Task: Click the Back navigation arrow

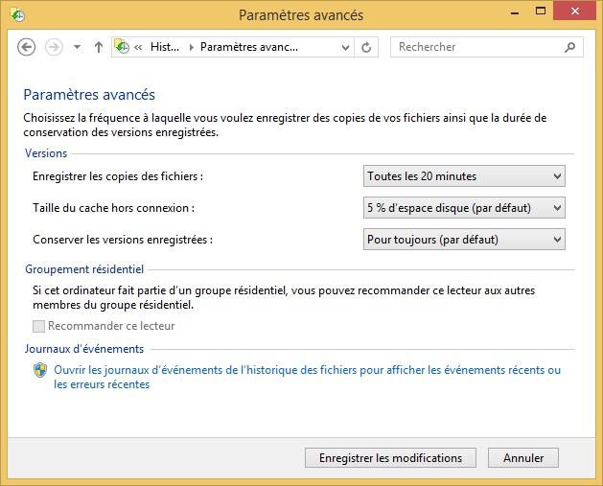Action: coord(27,47)
